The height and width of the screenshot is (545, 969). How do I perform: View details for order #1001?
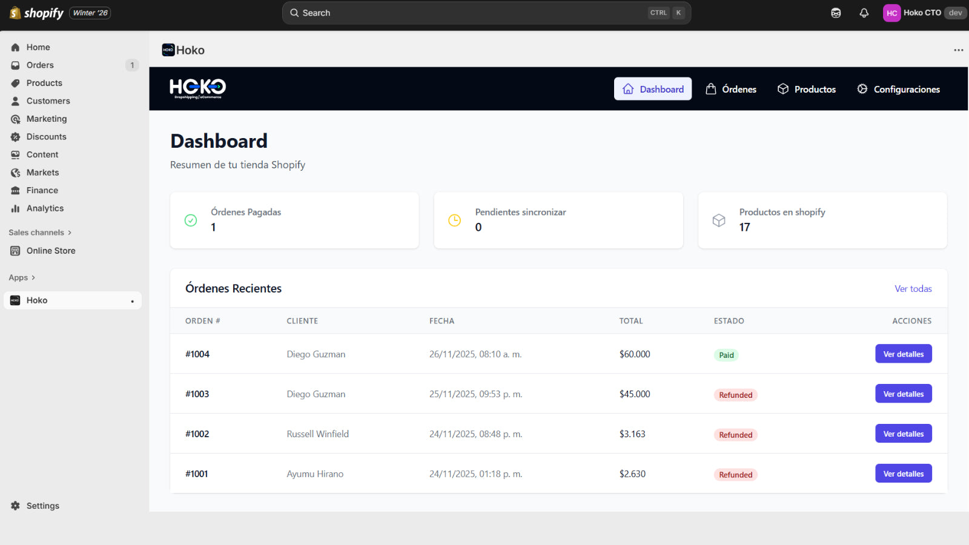[x=904, y=474]
